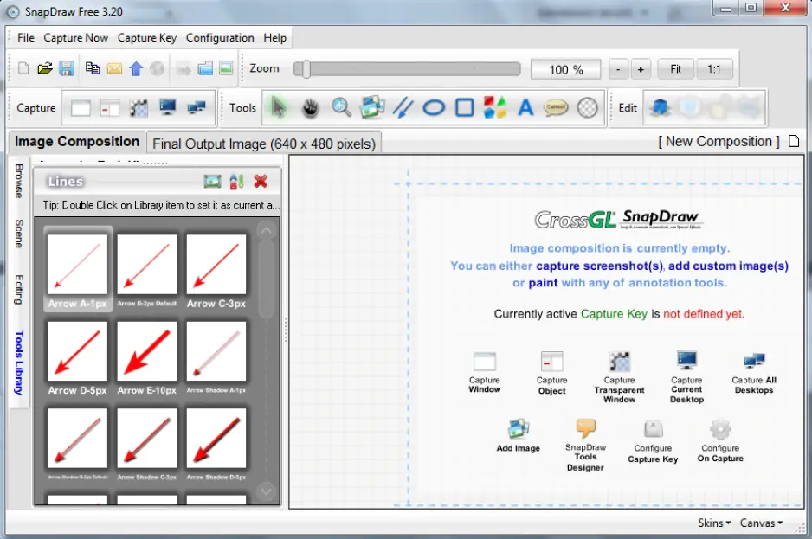Click the Capture Transparent Window canvas icon

[x=619, y=362]
